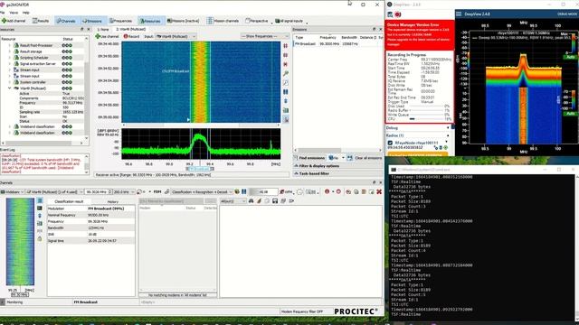This screenshot has width=579, height=325.
Task: Open the Wideband channel type dropdown
Action: point(12,192)
